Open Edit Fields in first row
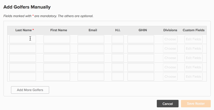 (x=194, y=39)
